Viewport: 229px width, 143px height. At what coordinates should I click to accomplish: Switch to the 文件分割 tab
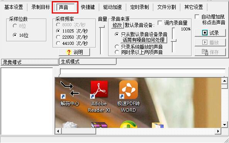point(167,7)
